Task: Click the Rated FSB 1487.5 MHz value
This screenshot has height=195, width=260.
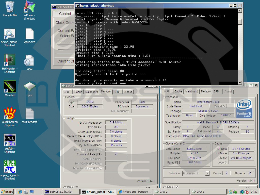Action: [x=194, y=162]
